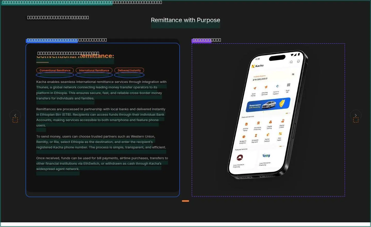The image size is (371, 227).
Task: Click the orange carousel slide indicator
Action: click(185, 201)
